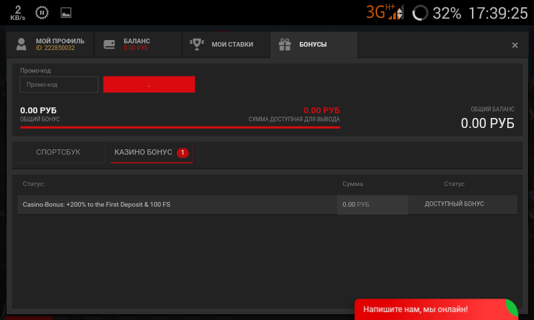The image size is (534, 320).
Task: Switch to Мои ставки tab
Action: [226, 45]
